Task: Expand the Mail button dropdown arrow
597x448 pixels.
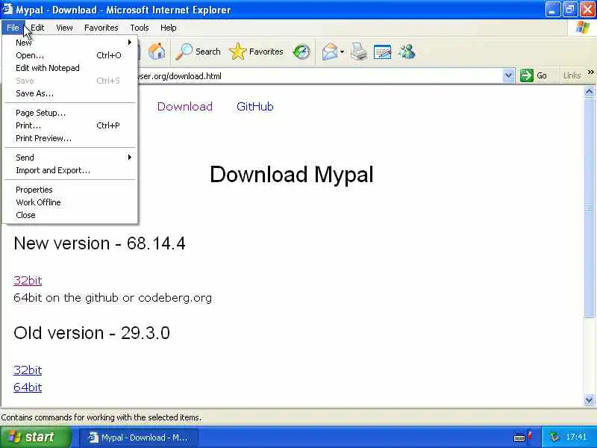Action: [x=342, y=52]
